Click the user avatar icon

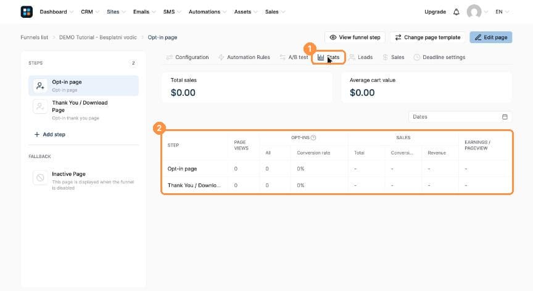(x=474, y=12)
